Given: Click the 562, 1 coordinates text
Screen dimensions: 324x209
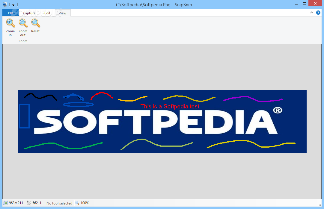Looking at the screenshot, I should click(x=37, y=203).
